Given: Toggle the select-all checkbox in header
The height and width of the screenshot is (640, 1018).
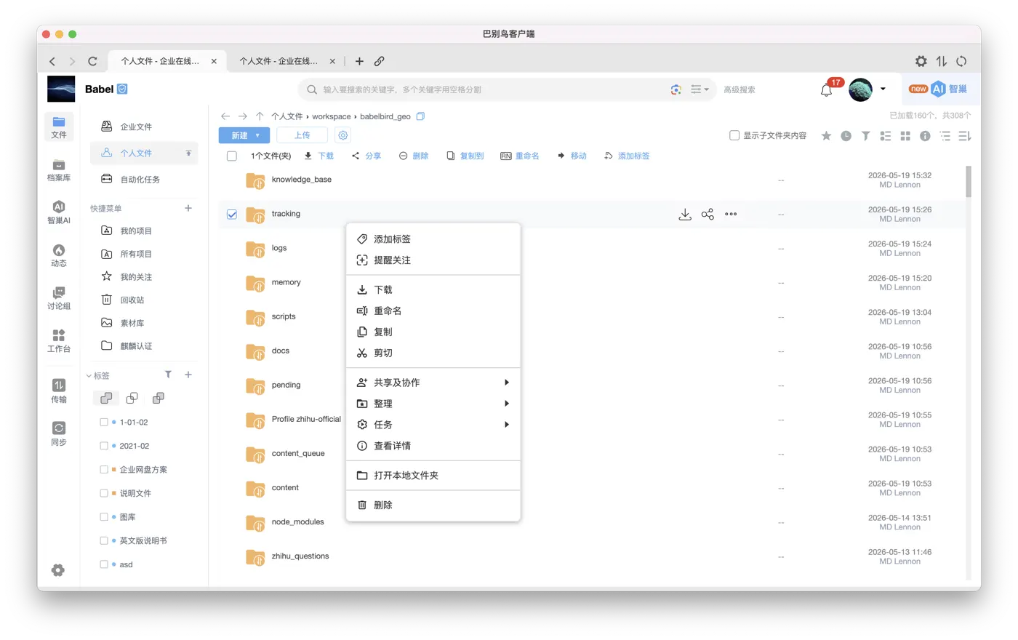Looking at the screenshot, I should coord(232,156).
